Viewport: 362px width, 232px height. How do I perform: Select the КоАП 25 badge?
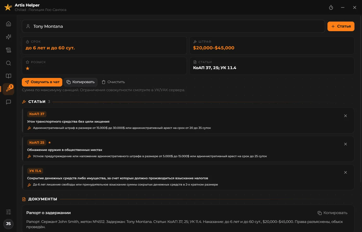(37, 142)
